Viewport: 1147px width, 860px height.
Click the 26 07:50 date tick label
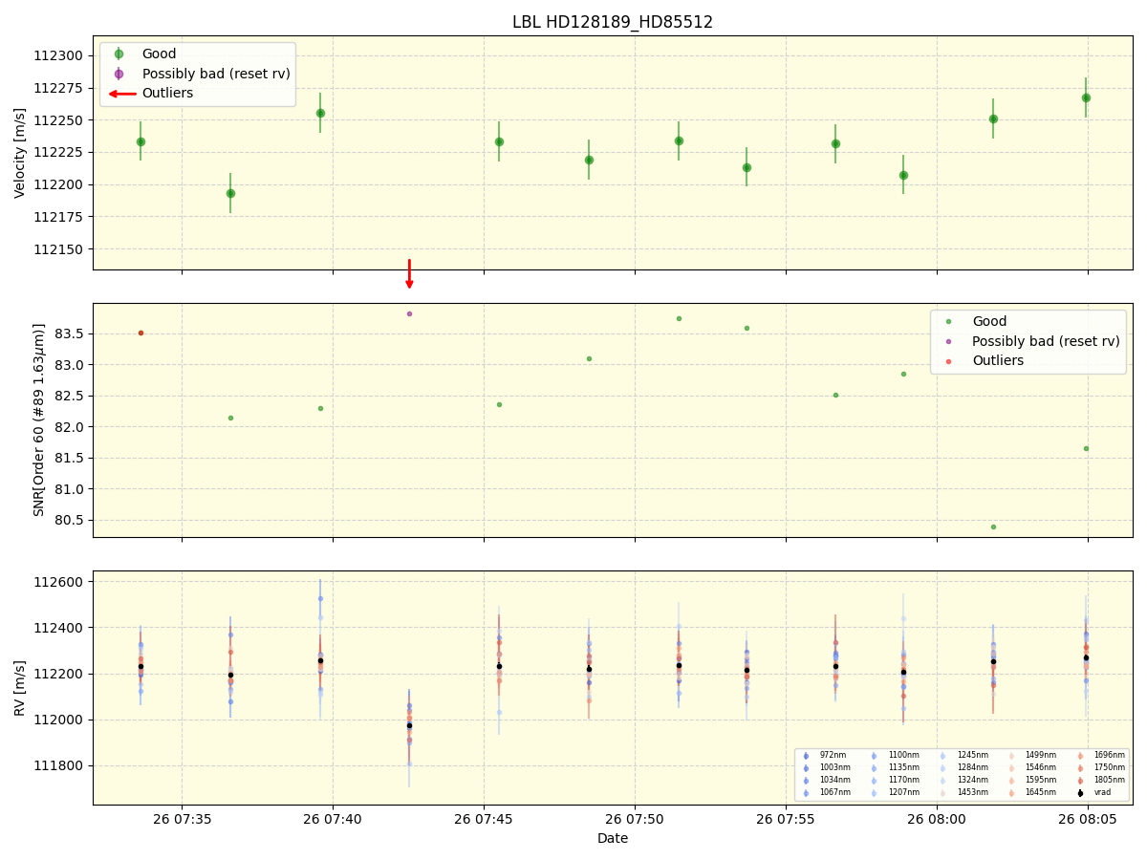click(635, 819)
